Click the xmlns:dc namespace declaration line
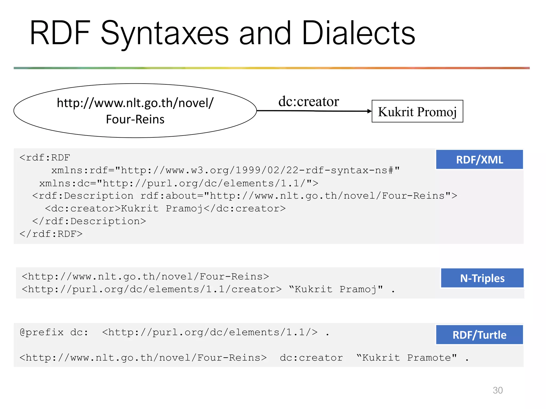Screen dimensions: 546x409 [x=179, y=183]
